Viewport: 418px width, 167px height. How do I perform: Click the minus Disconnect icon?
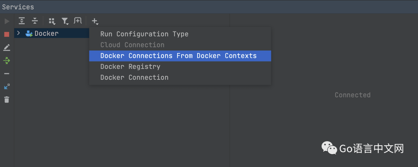click(7, 73)
